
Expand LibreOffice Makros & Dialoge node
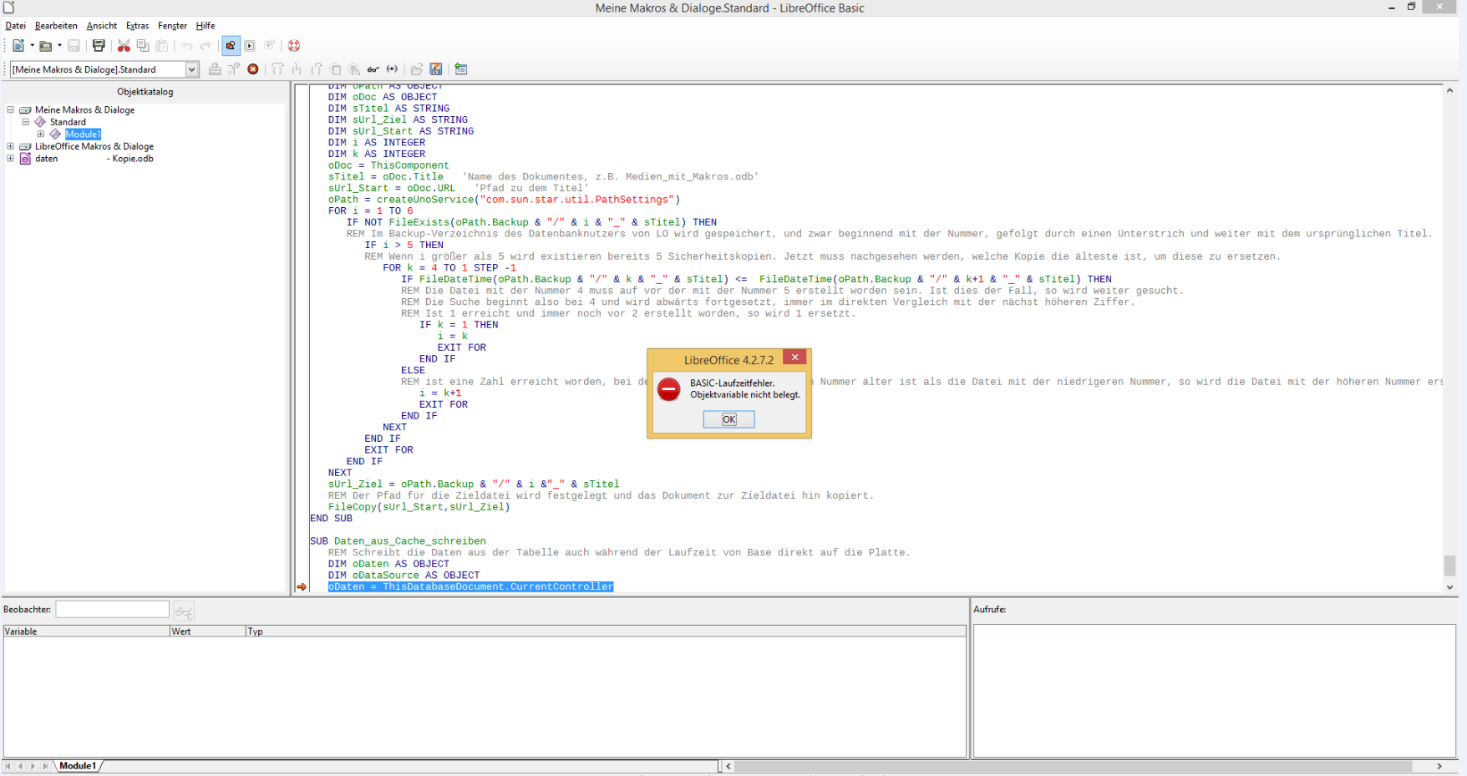coord(11,146)
